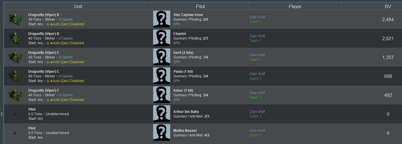Viewport: 402px width, 144px height.
Task: Click Malika Nasser's portrait
Action: coord(162,133)
